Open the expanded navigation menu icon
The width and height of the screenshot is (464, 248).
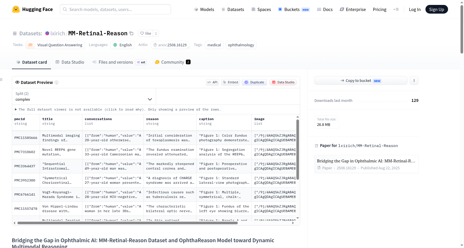click(x=396, y=9)
